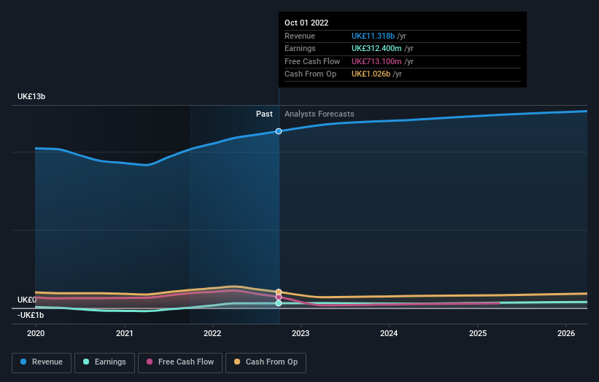Click the UK£11.318b revenue value

(374, 36)
